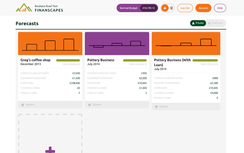This screenshot has height=153, width=244.
Task: Select the orange user profile icon
Action: tap(165, 8)
